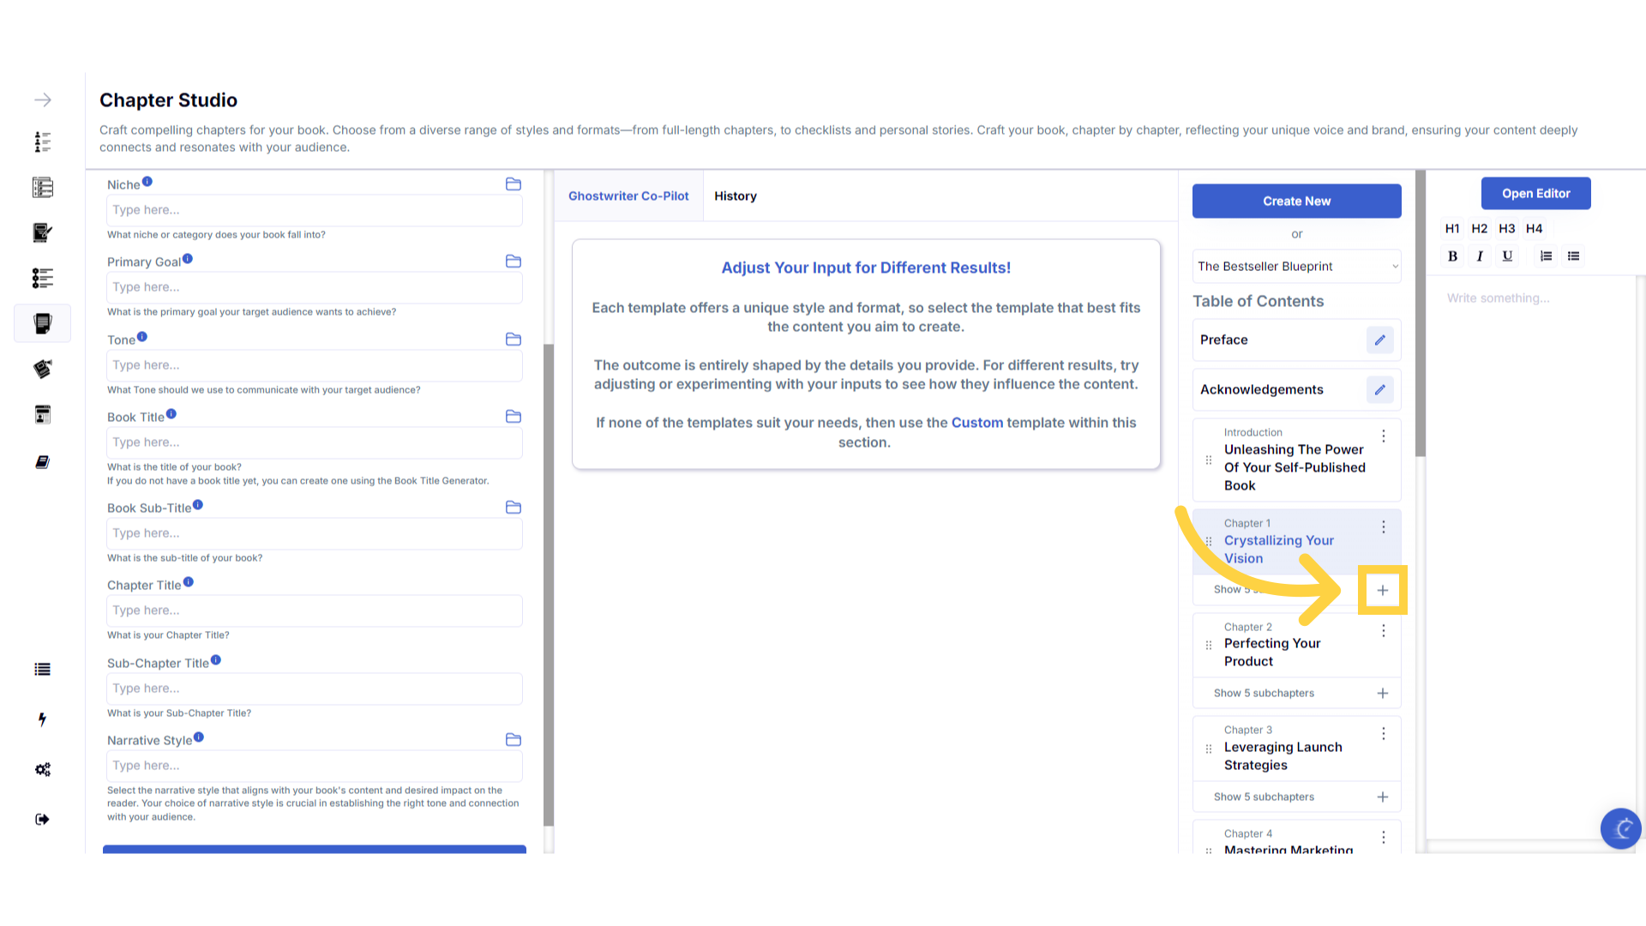
Task: Select the Ghostwriter Co-Pilot tab
Action: 628,196
